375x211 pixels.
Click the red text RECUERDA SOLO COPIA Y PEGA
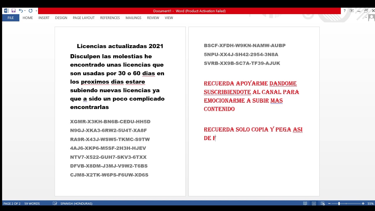tap(248, 130)
